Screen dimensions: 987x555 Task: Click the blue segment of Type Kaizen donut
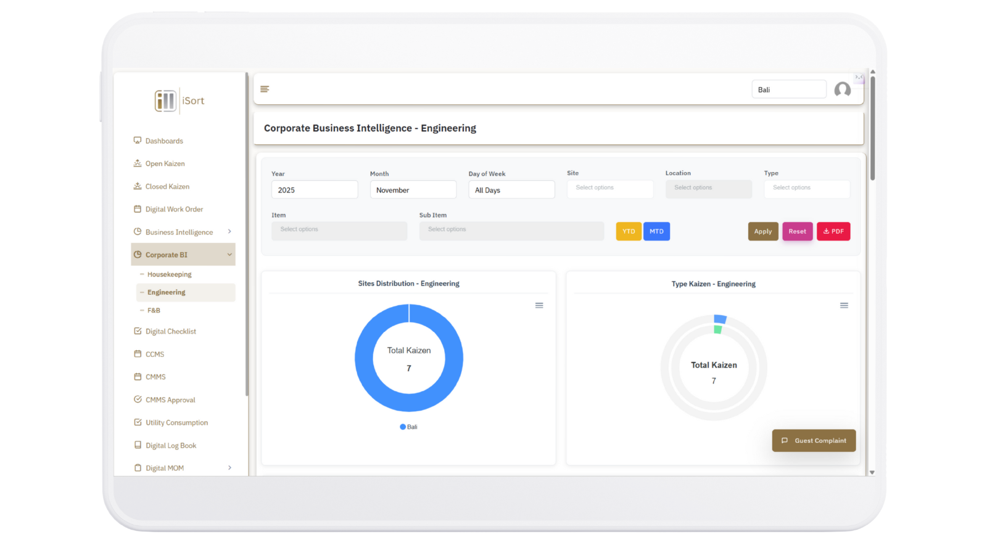pos(720,319)
